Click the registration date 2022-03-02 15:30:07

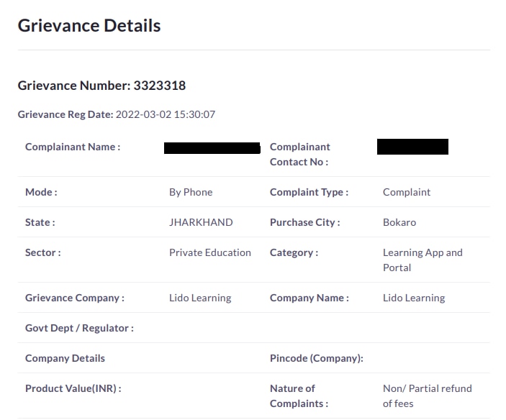coord(165,114)
